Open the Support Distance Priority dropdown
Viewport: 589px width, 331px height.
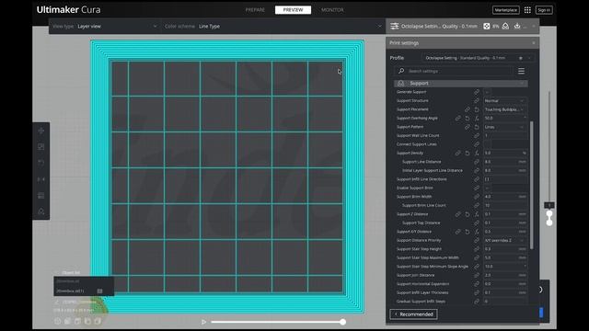(x=505, y=240)
